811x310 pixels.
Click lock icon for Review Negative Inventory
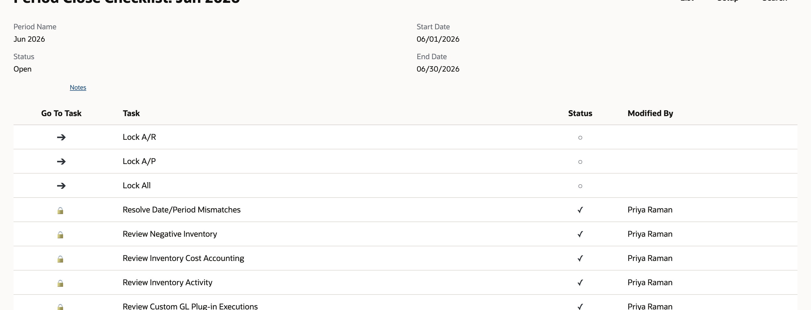point(61,235)
